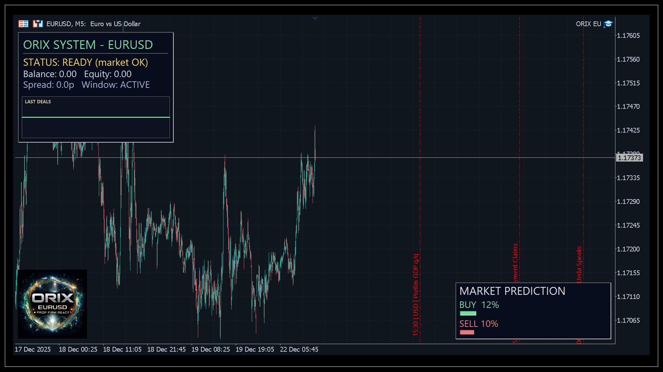
Task: Click the green BUY percentage bar
Action: point(468,313)
